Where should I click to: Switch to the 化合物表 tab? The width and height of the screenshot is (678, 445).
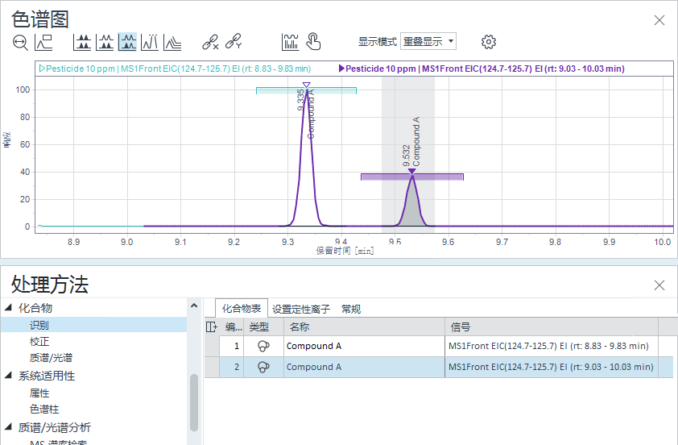(242, 309)
